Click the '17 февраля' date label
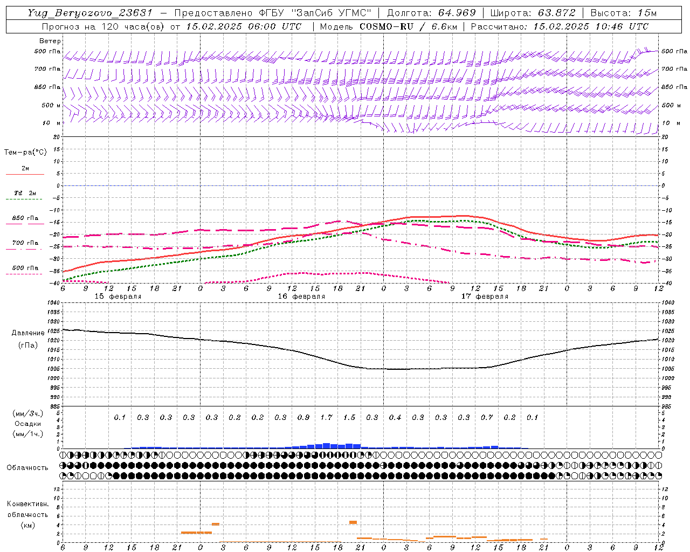The height and width of the screenshot is (552, 690). [x=485, y=296]
